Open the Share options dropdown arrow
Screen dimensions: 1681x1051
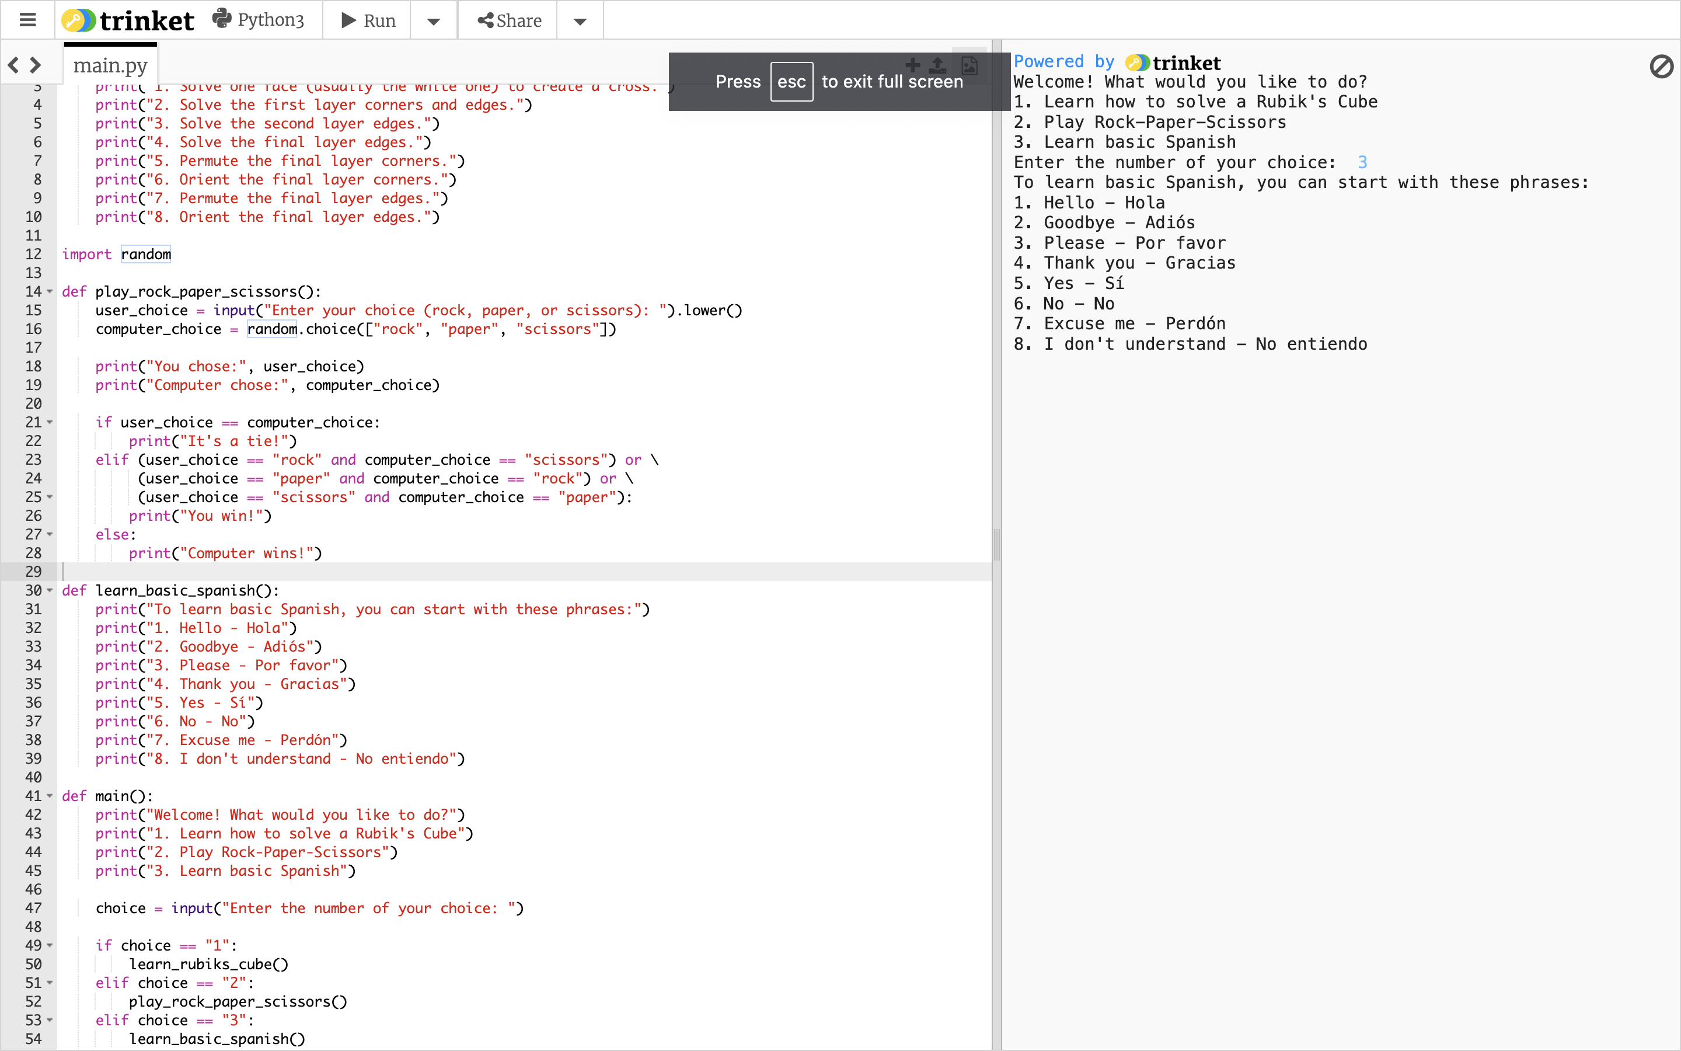click(x=580, y=21)
